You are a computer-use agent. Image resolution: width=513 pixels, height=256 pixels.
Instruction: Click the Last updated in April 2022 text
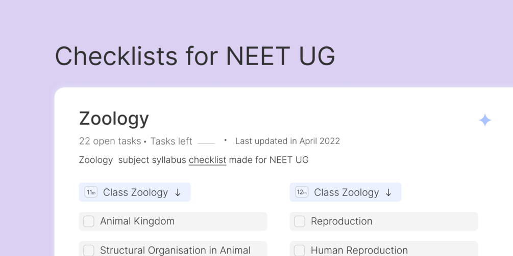(287, 141)
